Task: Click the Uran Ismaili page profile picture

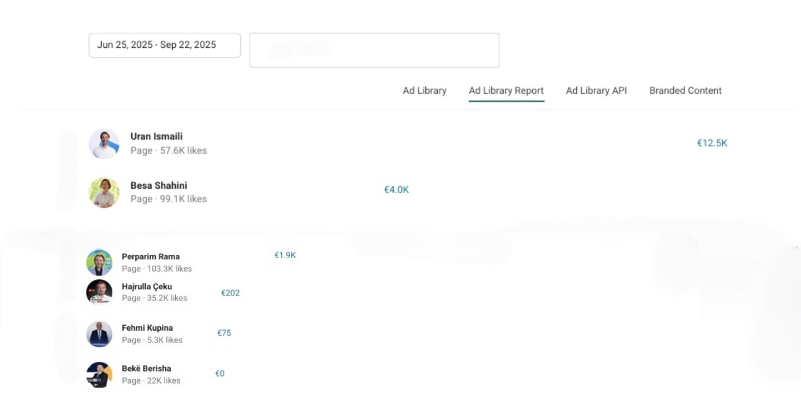Action: (x=104, y=144)
